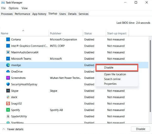Sort by the Name column header

coord(24,33)
